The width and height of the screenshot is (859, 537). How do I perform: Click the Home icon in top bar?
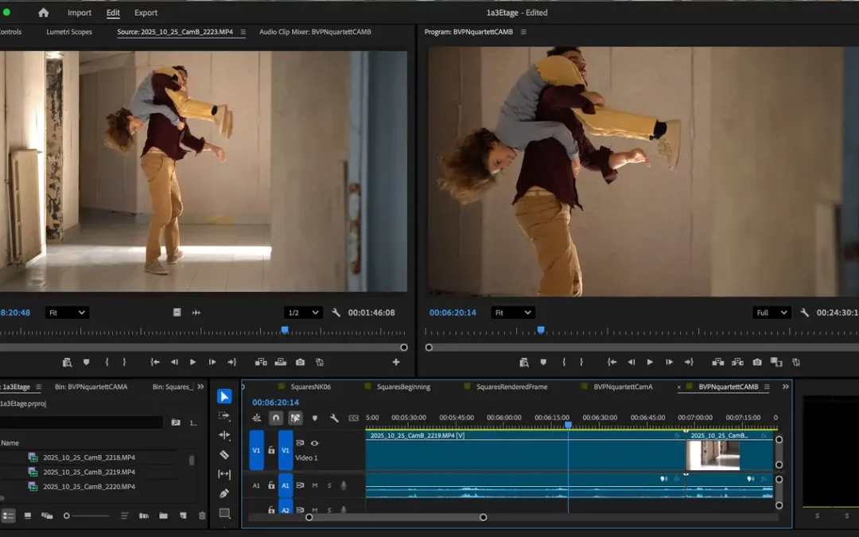click(x=44, y=13)
